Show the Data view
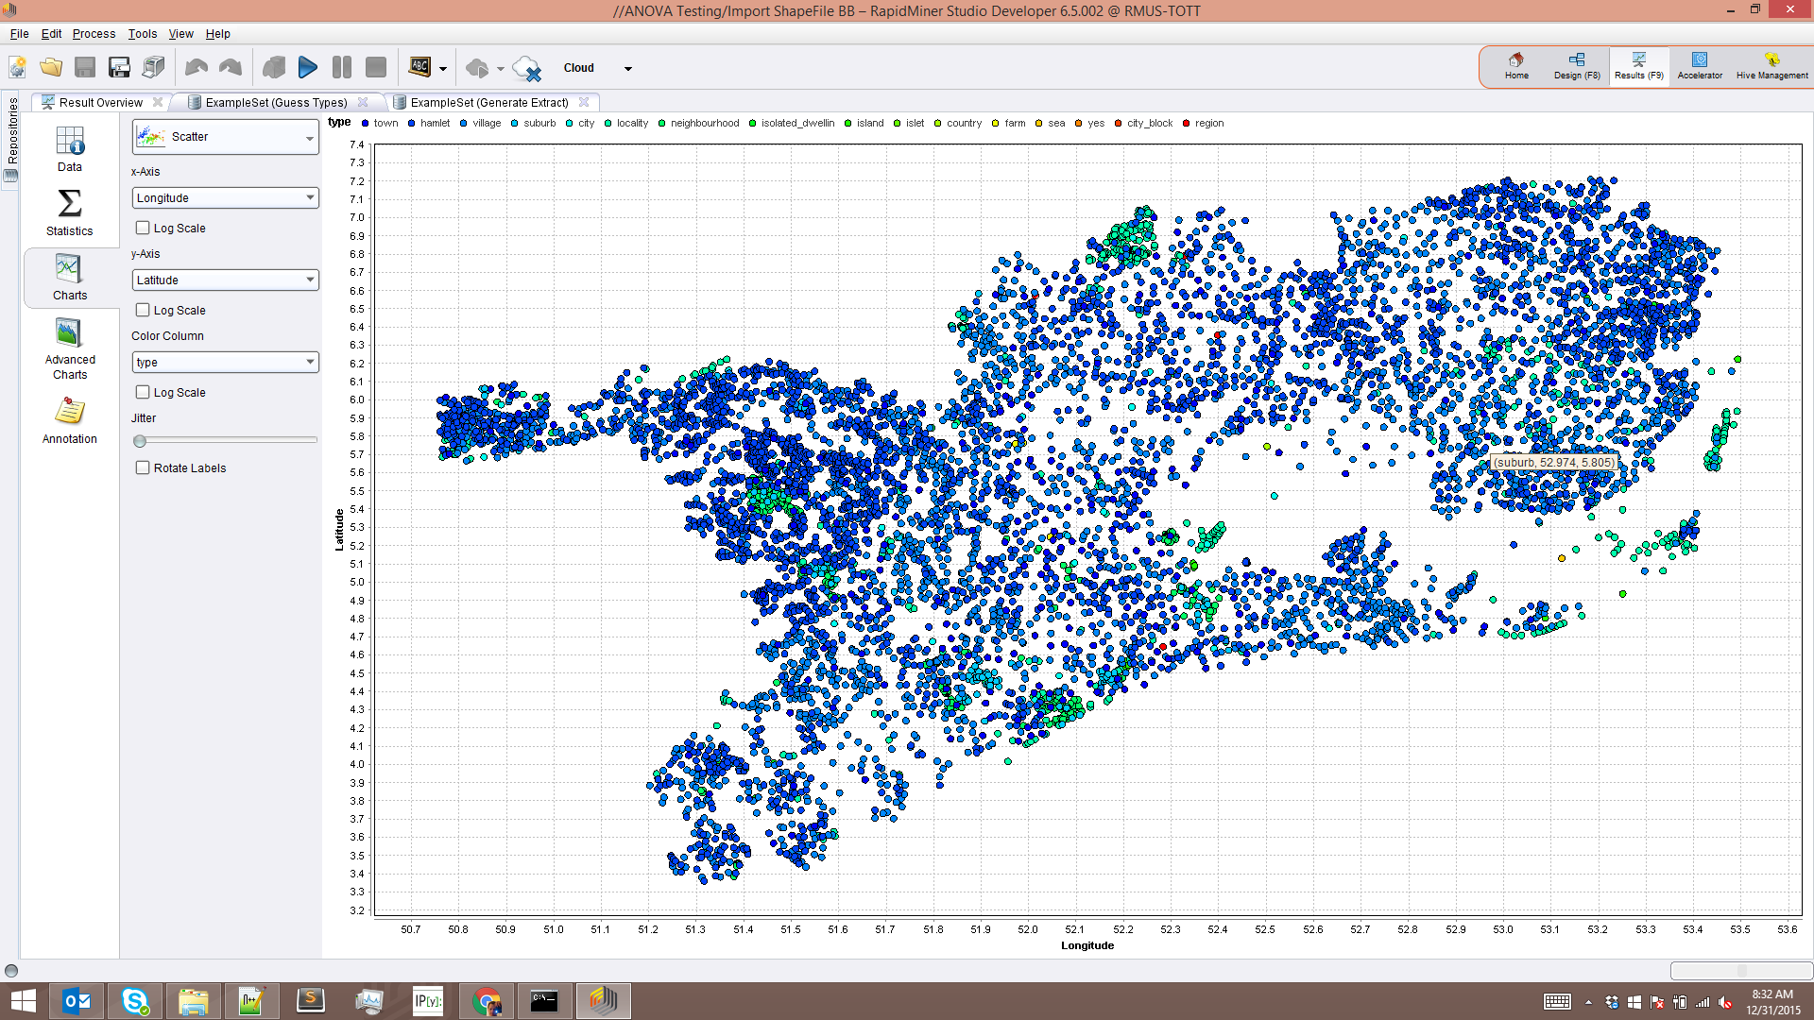1814x1020 pixels. pyautogui.click(x=70, y=149)
